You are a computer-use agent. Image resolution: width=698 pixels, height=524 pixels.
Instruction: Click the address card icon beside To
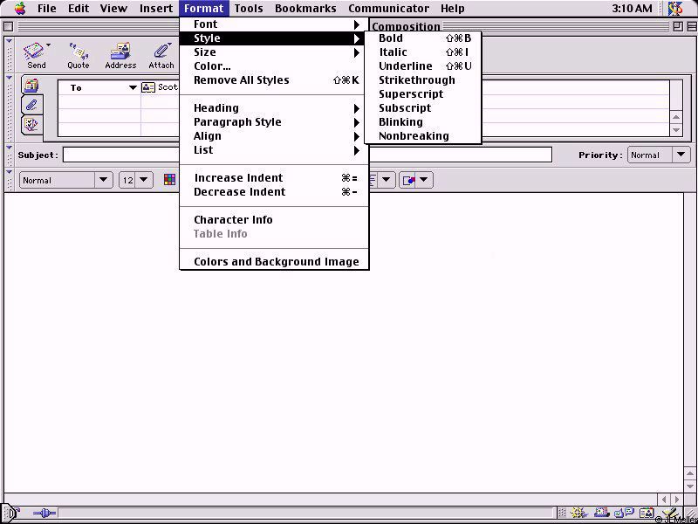(148, 87)
